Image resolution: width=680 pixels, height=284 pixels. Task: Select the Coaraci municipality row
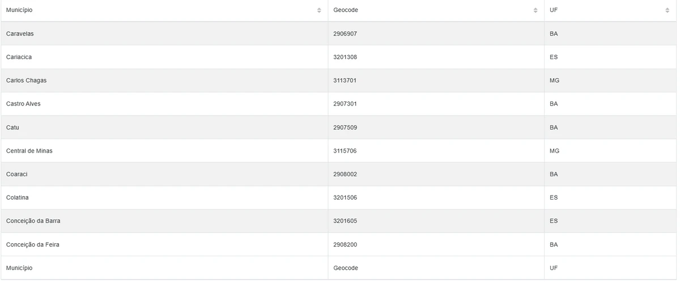tap(16, 174)
